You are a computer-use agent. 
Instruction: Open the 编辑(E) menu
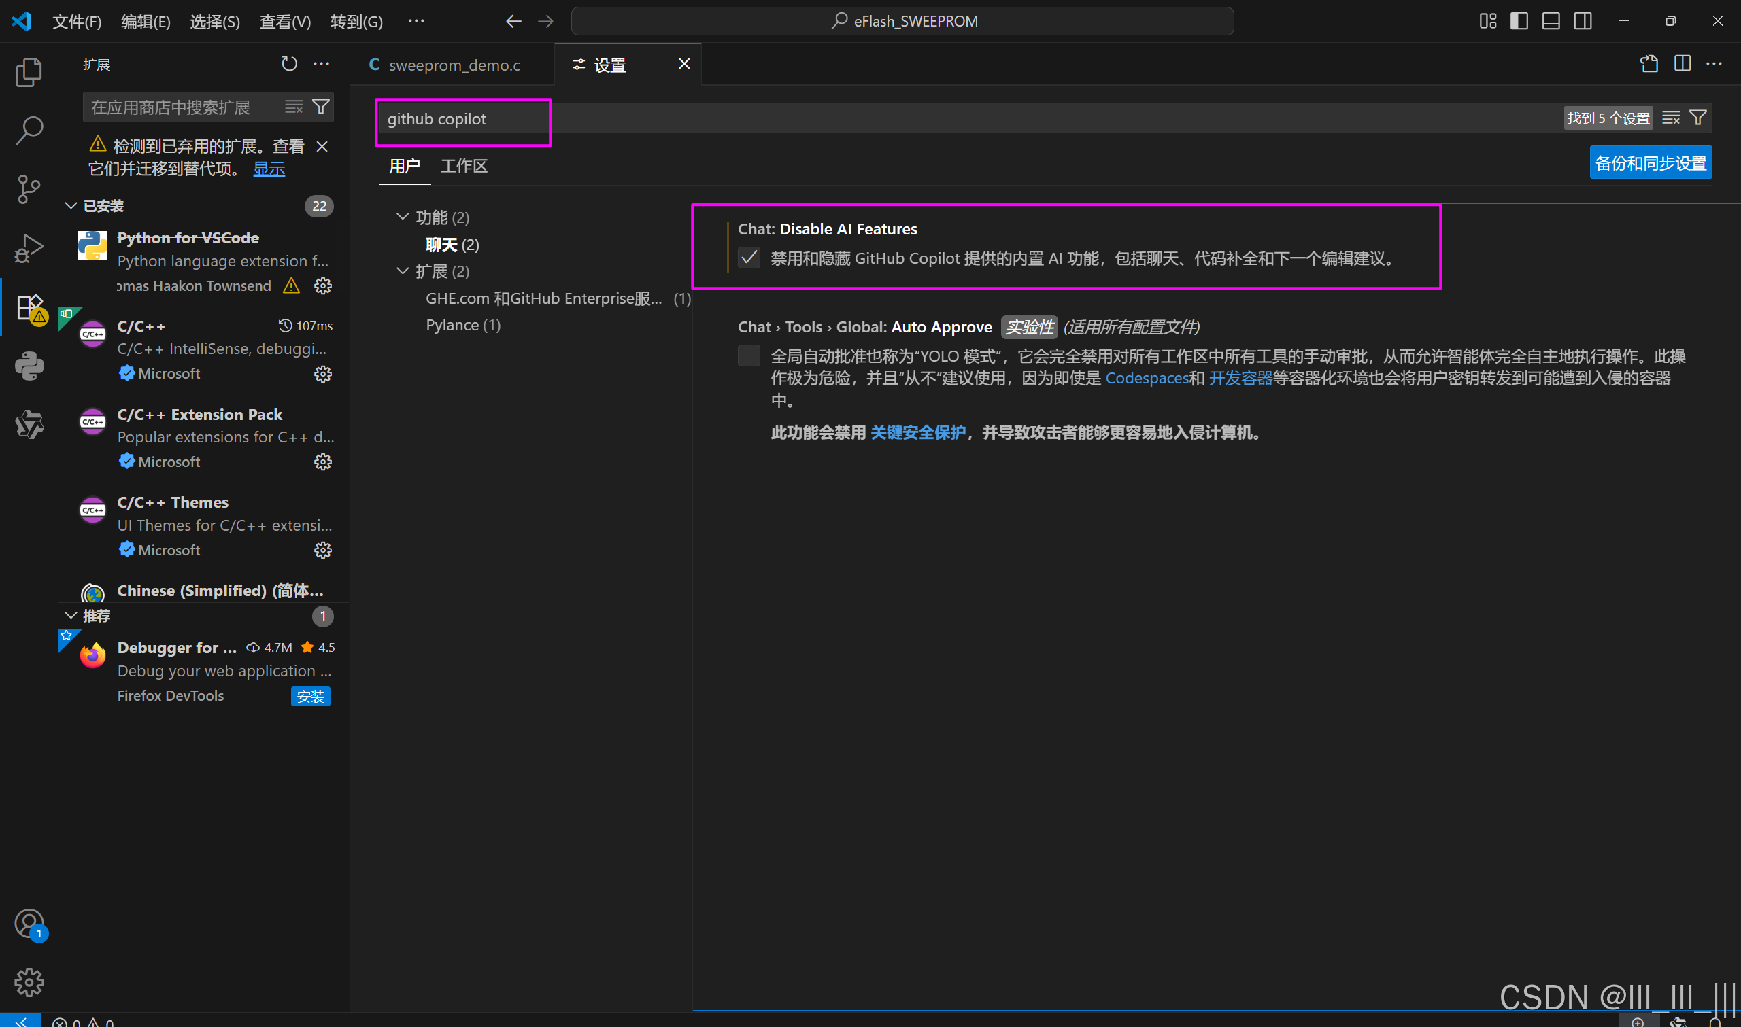click(146, 22)
